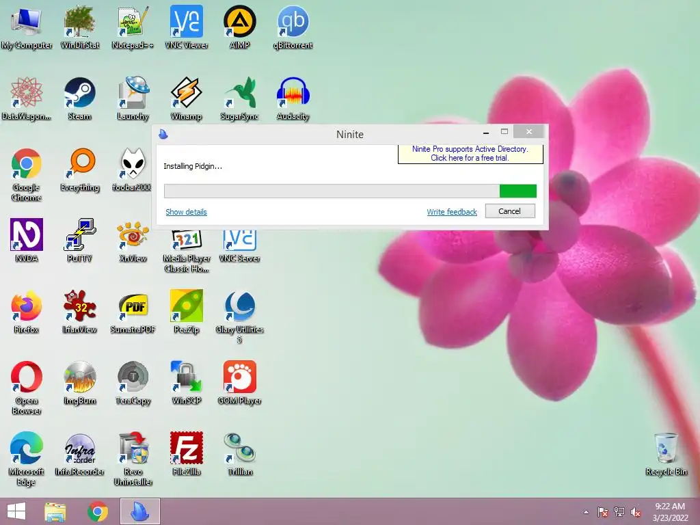Open Write feedback link in Ninite
700x525 pixels.
coord(452,212)
